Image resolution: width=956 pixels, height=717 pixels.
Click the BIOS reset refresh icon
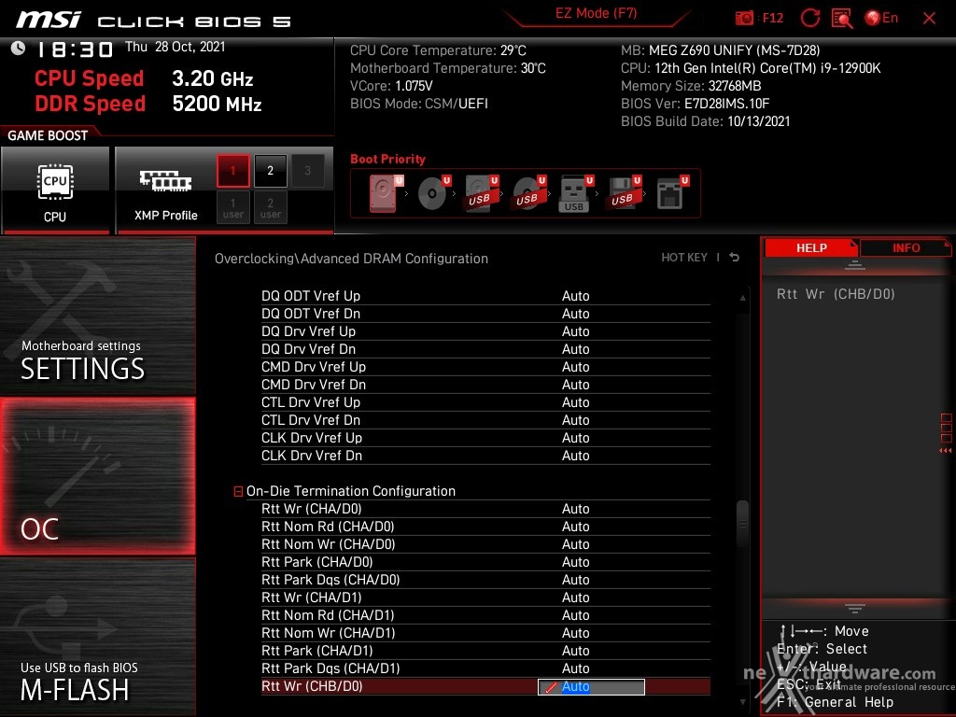pyautogui.click(x=810, y=19)
